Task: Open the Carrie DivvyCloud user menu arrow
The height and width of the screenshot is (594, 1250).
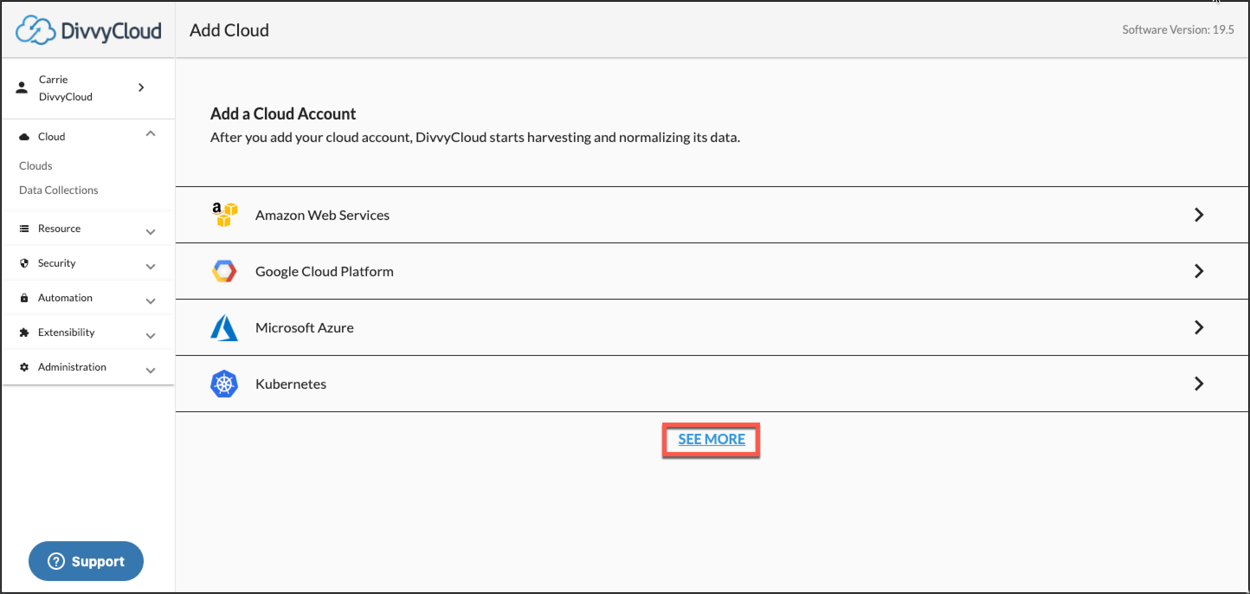Action: tap(141, 88)
